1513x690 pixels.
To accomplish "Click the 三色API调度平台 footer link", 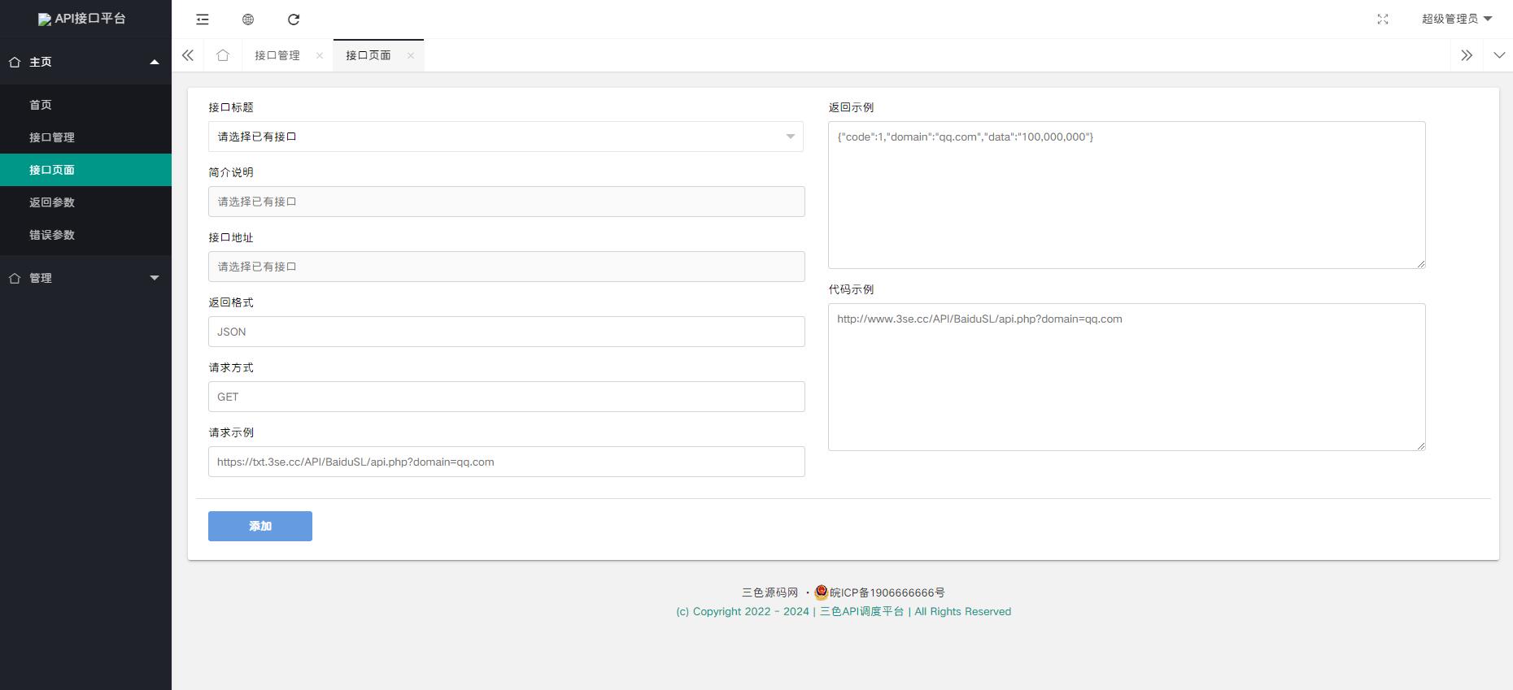I will (861, 611).
